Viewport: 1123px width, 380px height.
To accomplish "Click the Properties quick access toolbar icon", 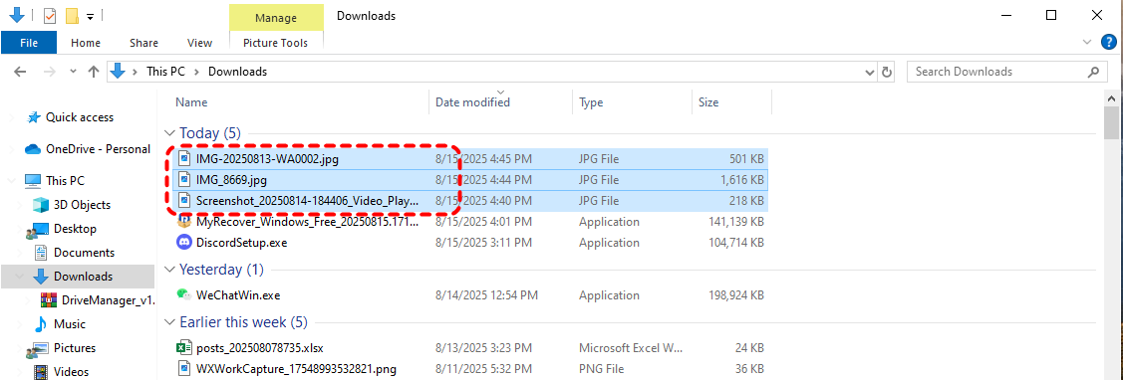I will point(50,15).
